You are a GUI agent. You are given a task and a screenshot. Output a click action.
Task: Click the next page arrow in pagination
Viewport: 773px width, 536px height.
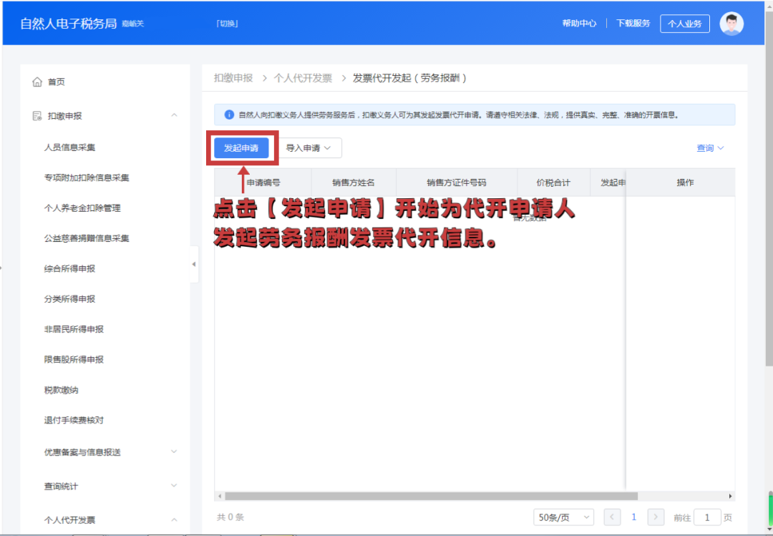coord(656,517)
